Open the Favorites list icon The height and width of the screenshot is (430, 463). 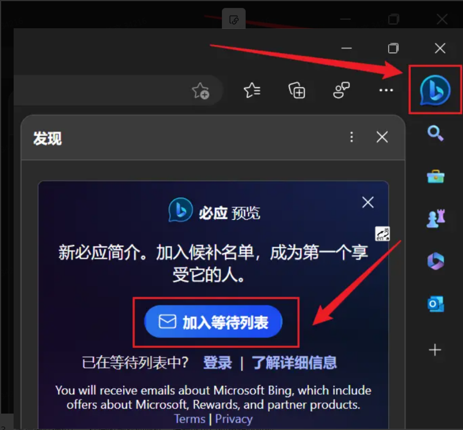[x=252, y=91]
